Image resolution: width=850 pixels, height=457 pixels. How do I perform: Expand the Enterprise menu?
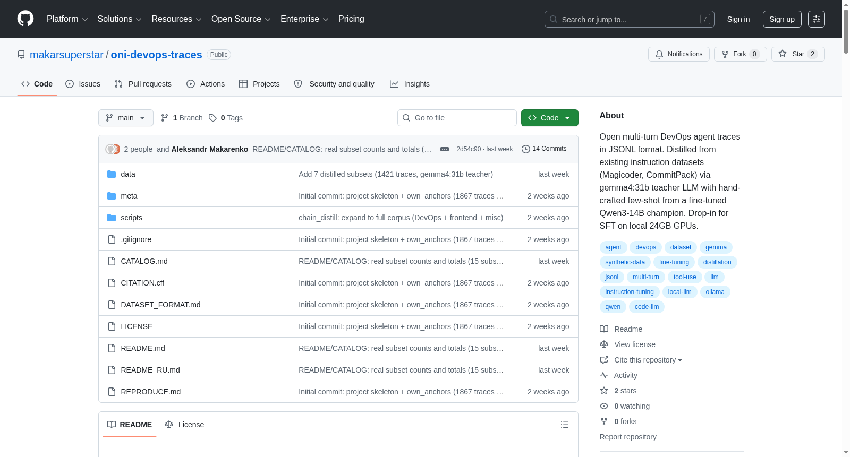click(x=304, y=19)
